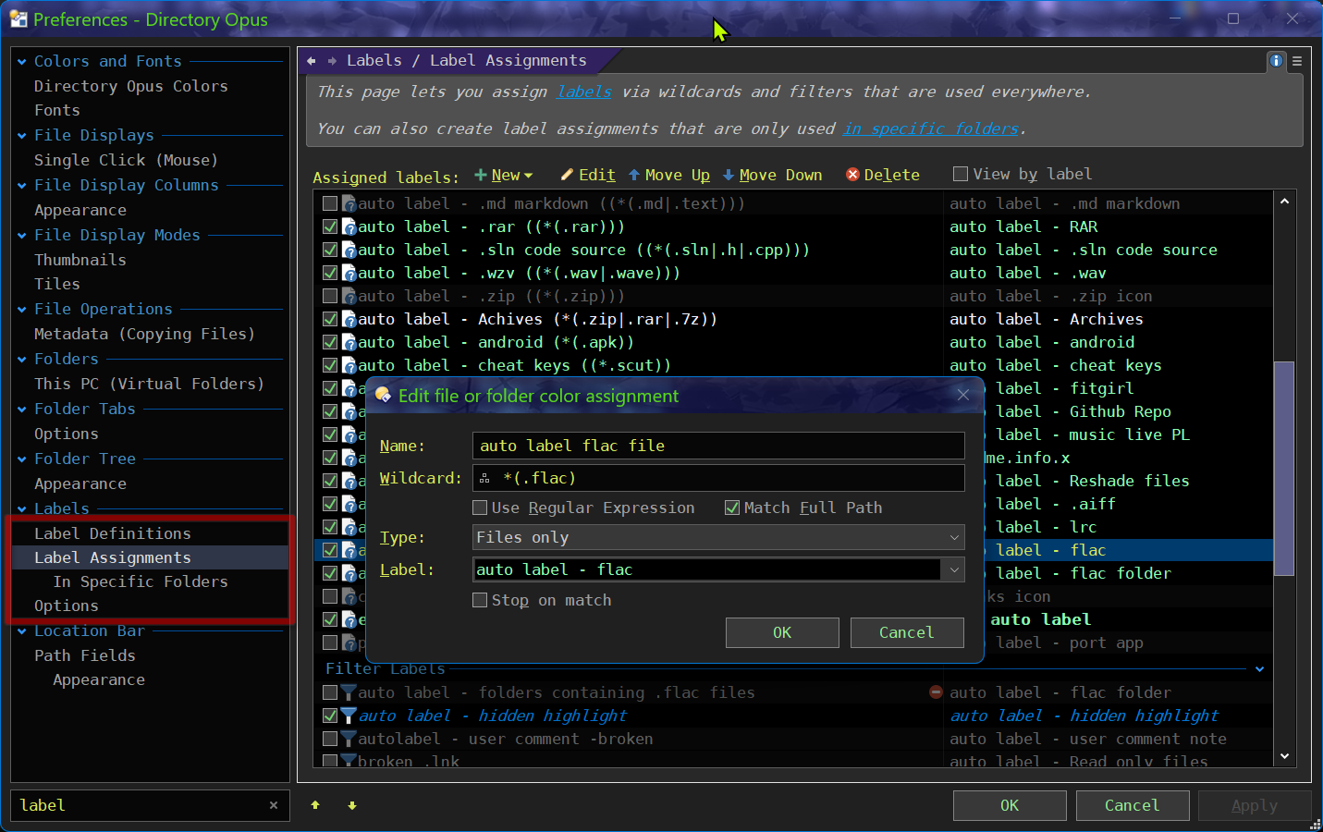Viewport: 1323px width, 832px height.
Task: Click the Wildcard field containing *(.flac)
Action: pos(718,478)
